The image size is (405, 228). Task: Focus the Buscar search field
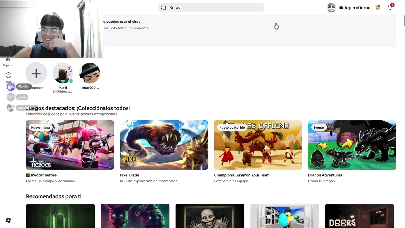tap(211, 8)
